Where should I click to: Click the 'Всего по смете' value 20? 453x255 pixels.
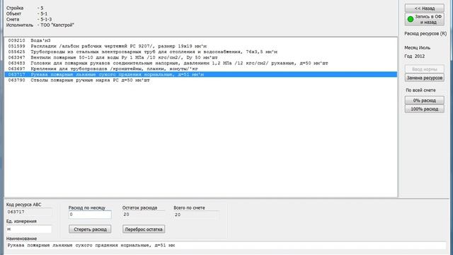coord(197,215)
